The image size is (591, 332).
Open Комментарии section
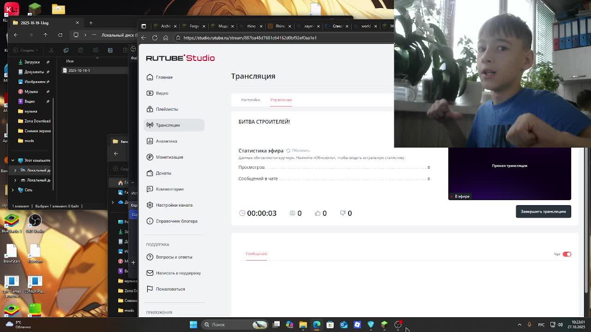pyautogui.click(x=174, y=189)
